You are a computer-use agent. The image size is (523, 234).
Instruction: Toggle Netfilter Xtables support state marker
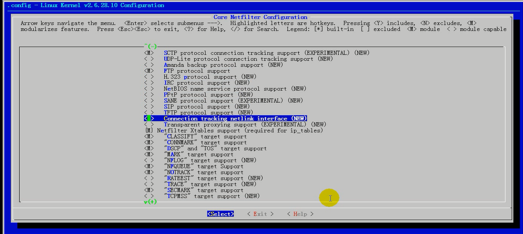pos(149,131)
